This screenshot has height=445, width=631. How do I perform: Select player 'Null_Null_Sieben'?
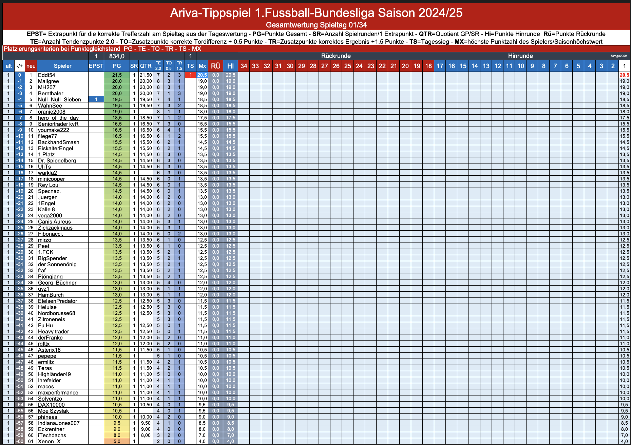(59, 99)
